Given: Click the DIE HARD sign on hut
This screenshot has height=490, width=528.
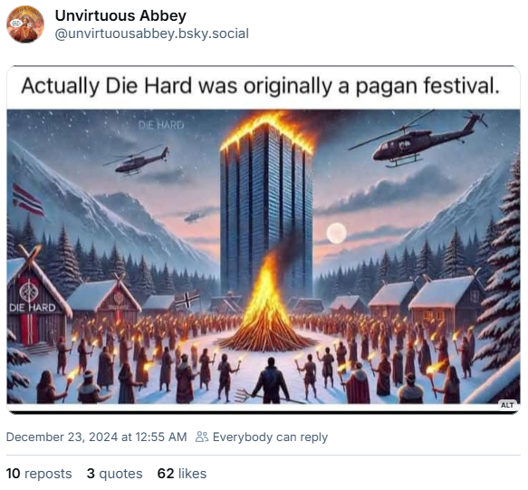Looking at the screenshot, I should pos(33,307).
